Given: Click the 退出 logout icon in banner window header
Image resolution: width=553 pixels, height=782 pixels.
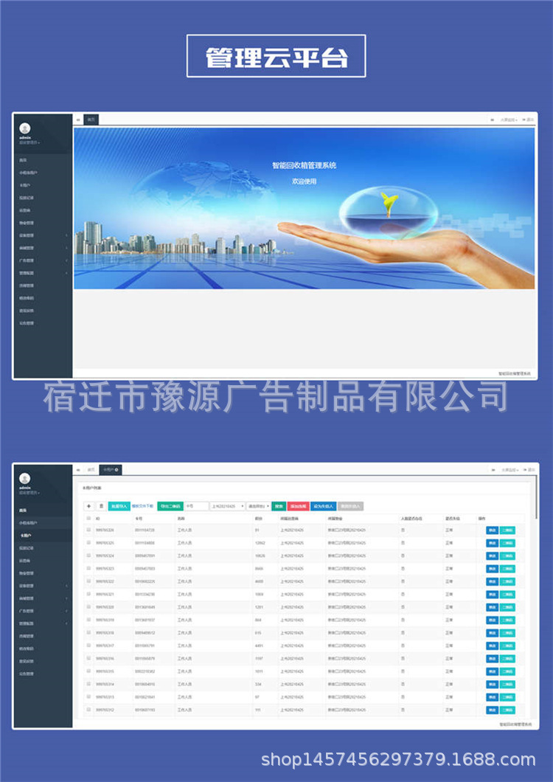Looking at the screenshot, I should [x=529, y=120].
